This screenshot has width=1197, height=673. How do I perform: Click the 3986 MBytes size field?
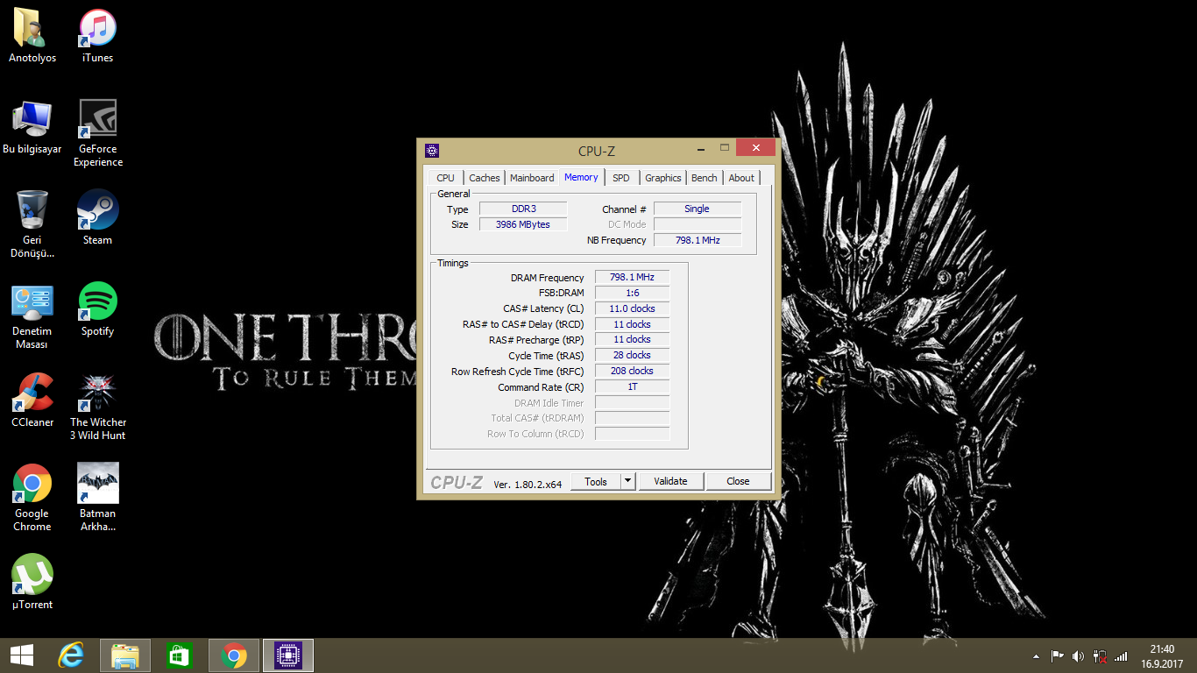[x=523, y=224]
